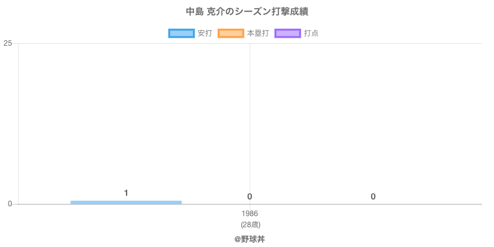Toggle the 打点 series via legend text

click(311, 33)
